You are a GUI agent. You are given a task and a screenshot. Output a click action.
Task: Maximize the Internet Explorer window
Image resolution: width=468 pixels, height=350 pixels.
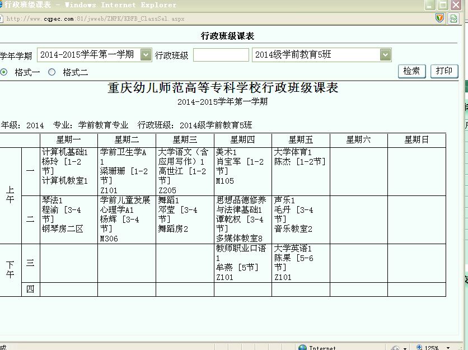point(443,5)
